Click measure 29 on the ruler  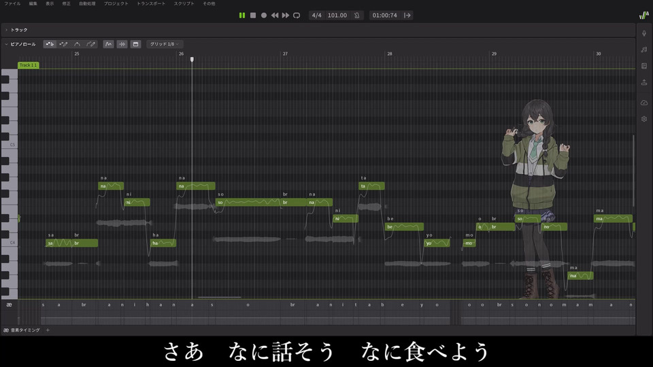[x=494, y=54]
